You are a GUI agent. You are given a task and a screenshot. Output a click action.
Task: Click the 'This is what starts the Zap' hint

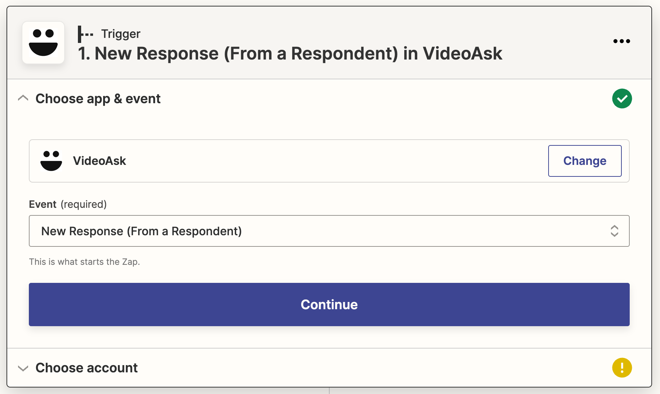click(84, 262)
